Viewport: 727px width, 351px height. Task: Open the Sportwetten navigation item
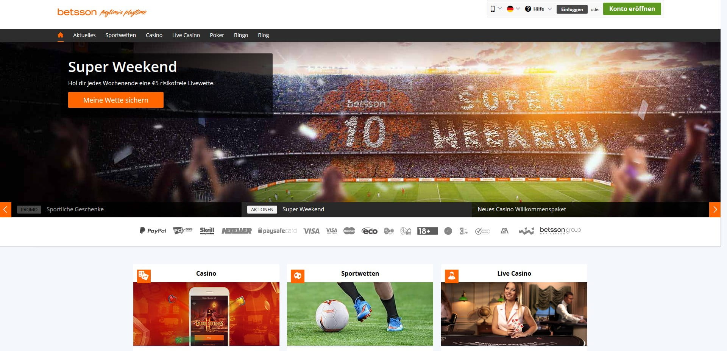(120, 35)
